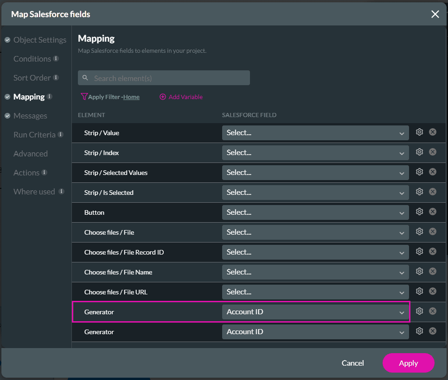
Task: Remove Choose files / File Name mapping
Action: (x=432, y=272)
